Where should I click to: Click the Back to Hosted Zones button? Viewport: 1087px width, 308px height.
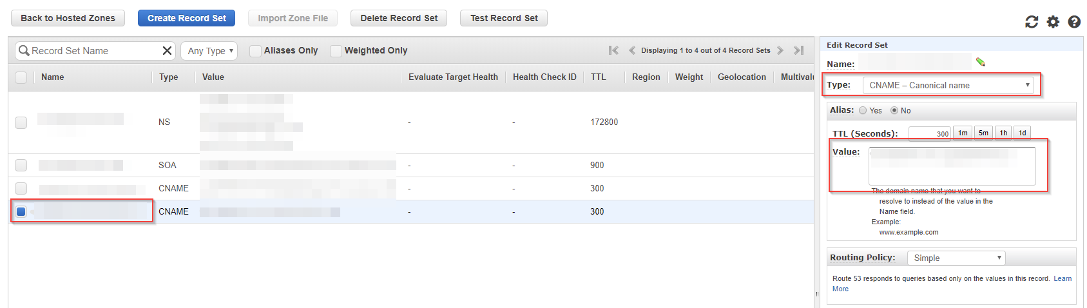68,18
